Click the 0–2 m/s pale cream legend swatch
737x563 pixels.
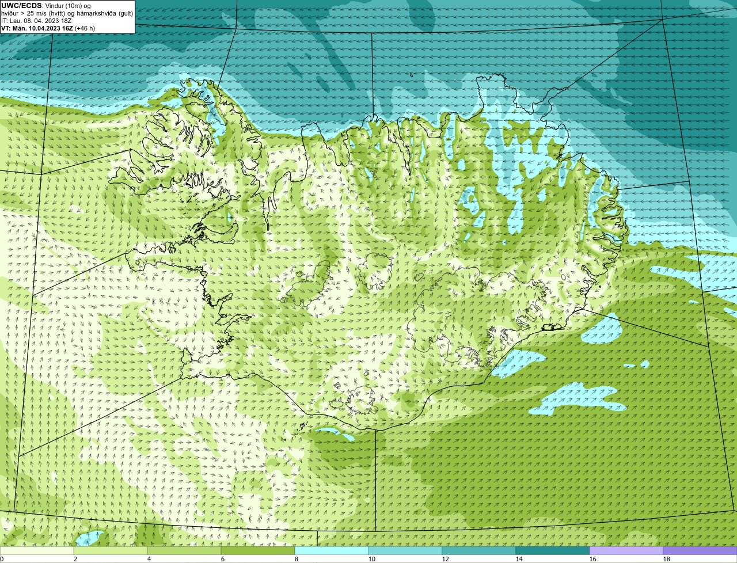[x=37, y=551]
